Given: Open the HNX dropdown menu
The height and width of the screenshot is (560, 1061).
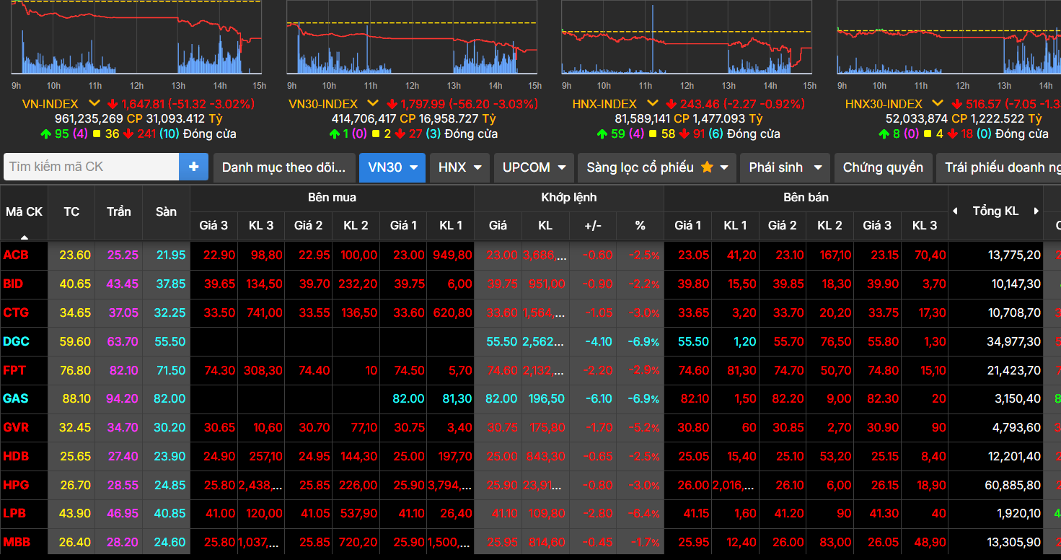Looking at the screenshot, I should (459, 167).
